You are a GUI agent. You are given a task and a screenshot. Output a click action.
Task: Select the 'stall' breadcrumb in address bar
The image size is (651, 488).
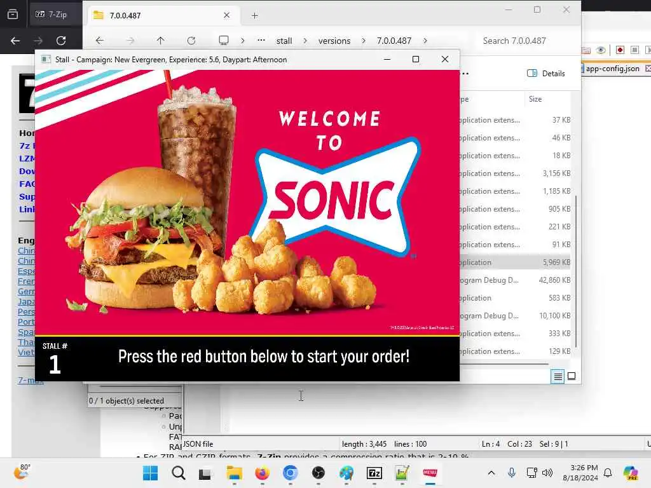coord(284,41)
